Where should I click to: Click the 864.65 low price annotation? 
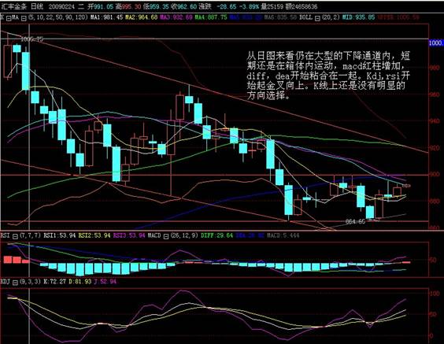click(356, 221)
